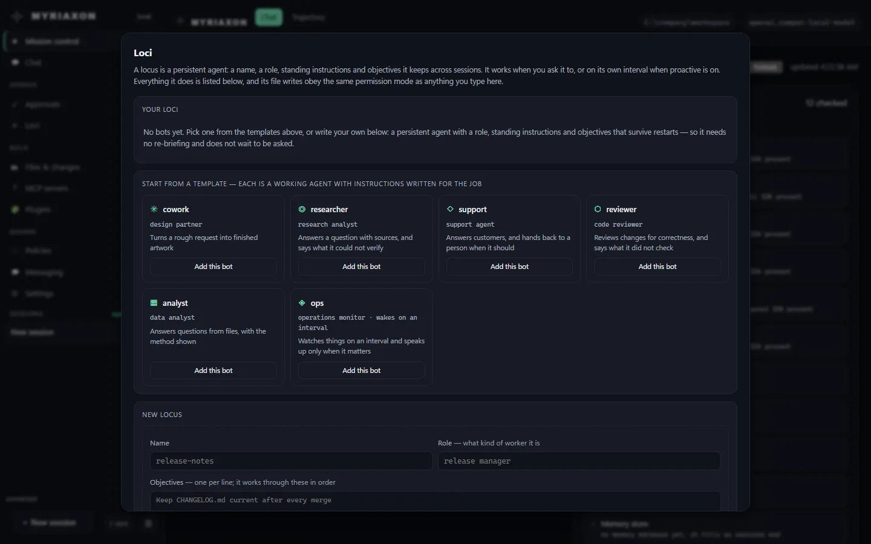Click the 'YOUR LOCI' section label
Viewport: 871px width, 544px height.
[160, 109]
